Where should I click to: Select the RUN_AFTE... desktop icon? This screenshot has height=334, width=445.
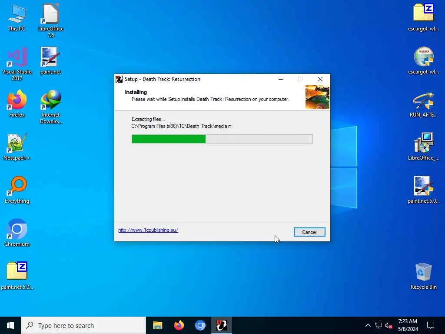click(x=423, y=104)
